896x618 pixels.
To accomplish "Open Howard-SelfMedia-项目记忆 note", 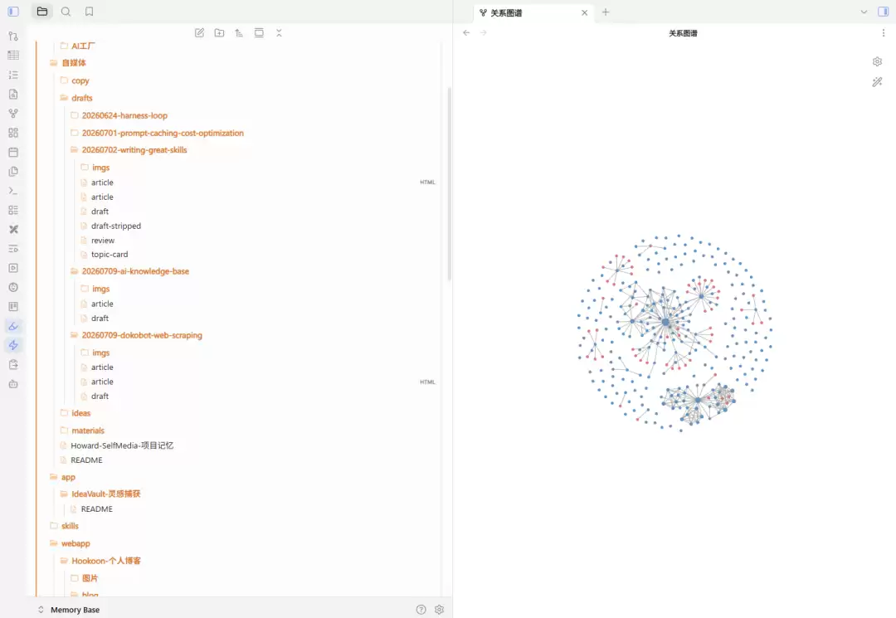I will pyautogui.click(x=122, y=445).
